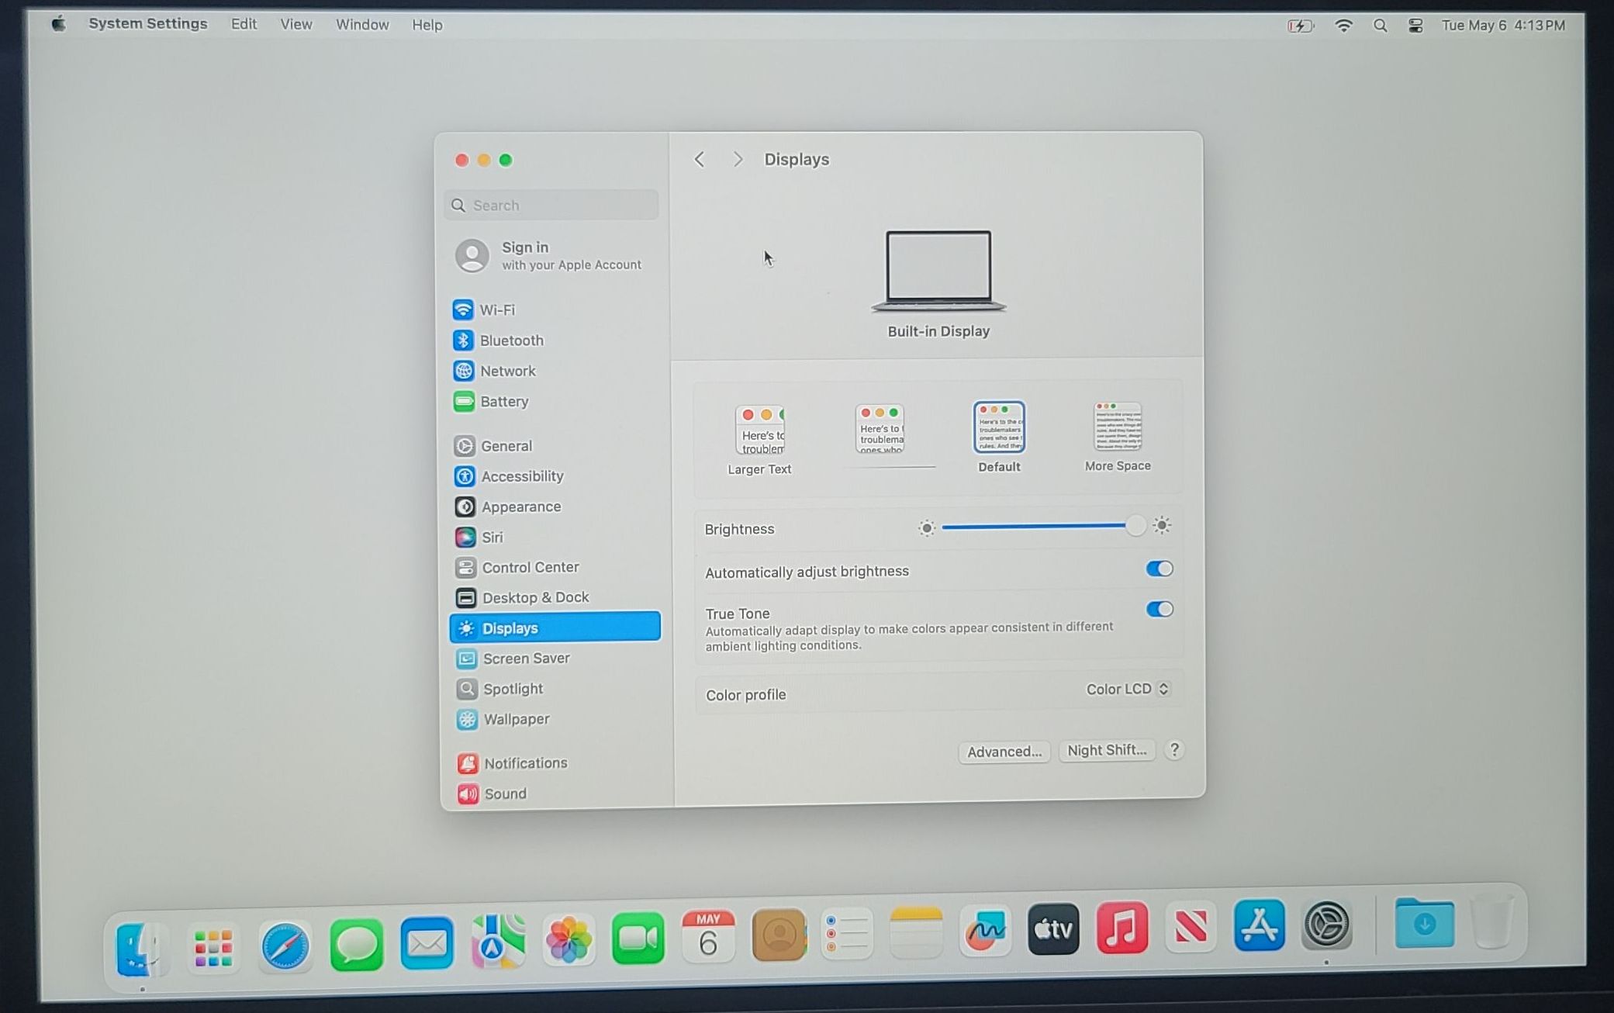Open Spotlight search in menu bar
Image resolution: width=1614 pixels, height=1013 pixels.
point(1380,26)
